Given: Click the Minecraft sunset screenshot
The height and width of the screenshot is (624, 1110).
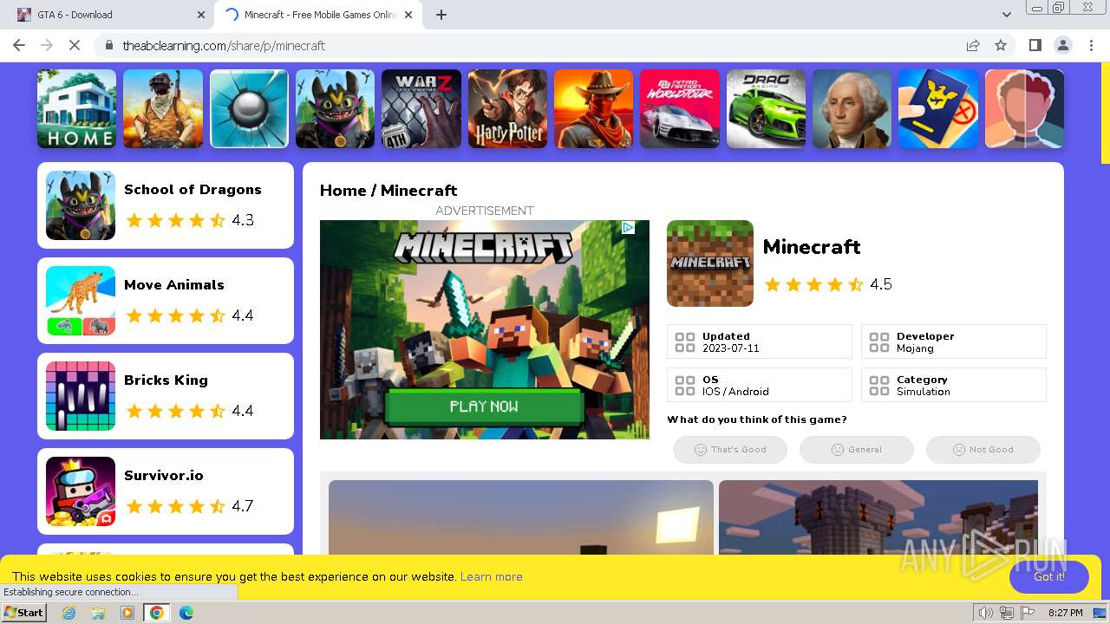Looking at the screenshot, I should click(x=521, y=517).
